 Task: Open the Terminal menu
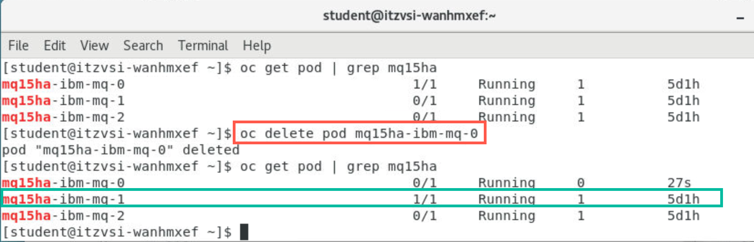point(203,46)
